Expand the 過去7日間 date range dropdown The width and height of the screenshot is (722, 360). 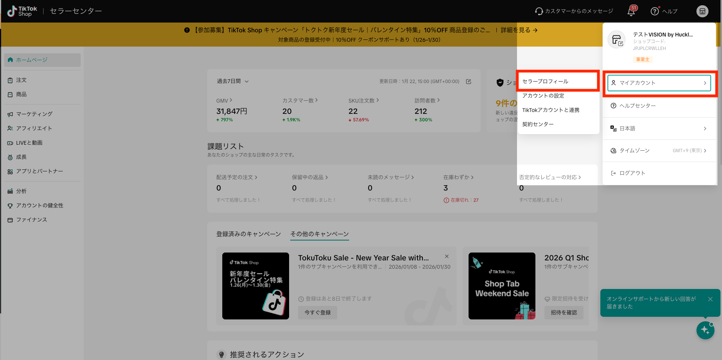[233, 81]
